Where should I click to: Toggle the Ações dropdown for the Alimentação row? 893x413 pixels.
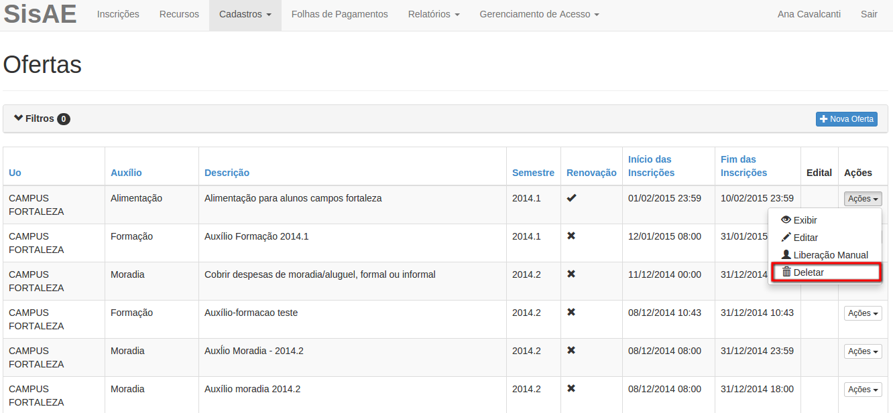tap(863, 199)
